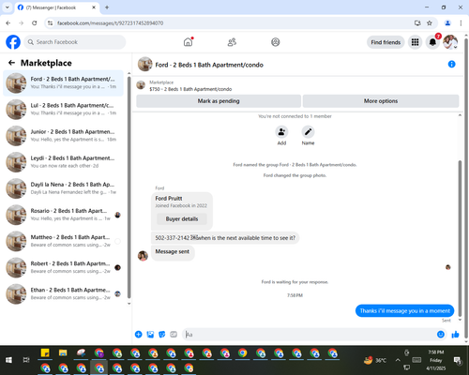Open Lul 2 Beds conversation

[x=63, y=109]
